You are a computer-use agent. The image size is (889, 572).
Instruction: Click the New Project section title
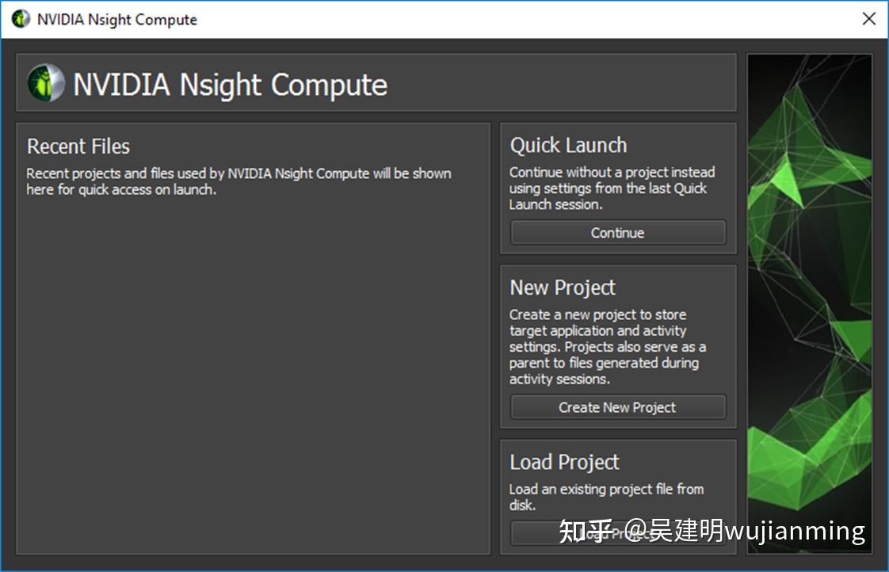pyautogui.click(x=562, y=288)
